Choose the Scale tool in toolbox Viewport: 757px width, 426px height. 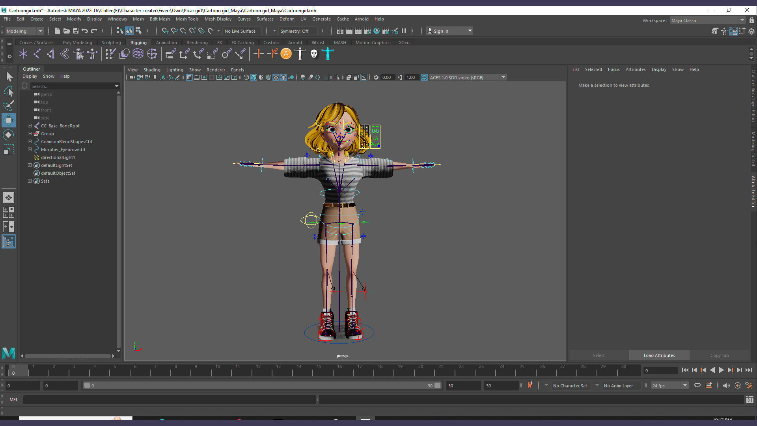[x=9, y=149]
